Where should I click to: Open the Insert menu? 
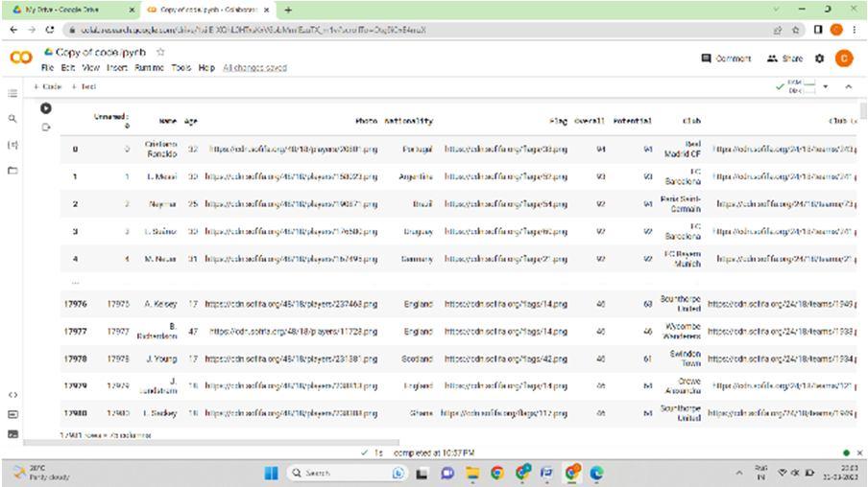pos(117,67)
